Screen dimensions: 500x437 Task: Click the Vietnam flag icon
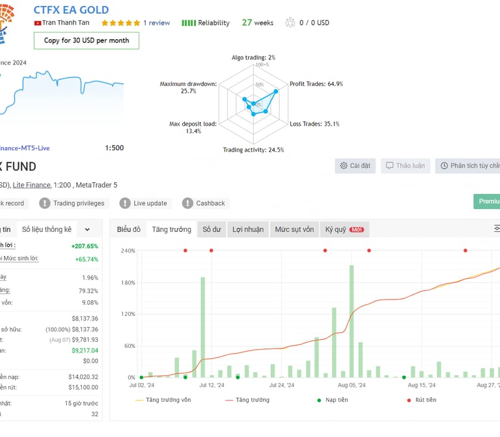(38, 23)
